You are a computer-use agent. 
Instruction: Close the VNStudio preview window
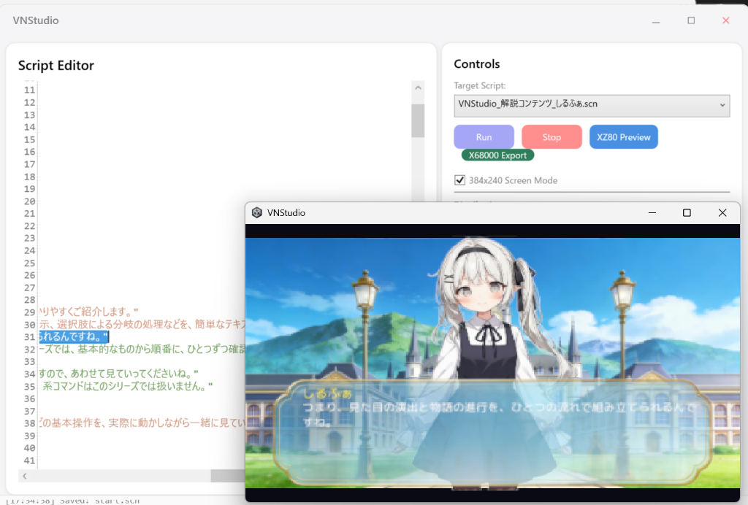click(722, 212)
